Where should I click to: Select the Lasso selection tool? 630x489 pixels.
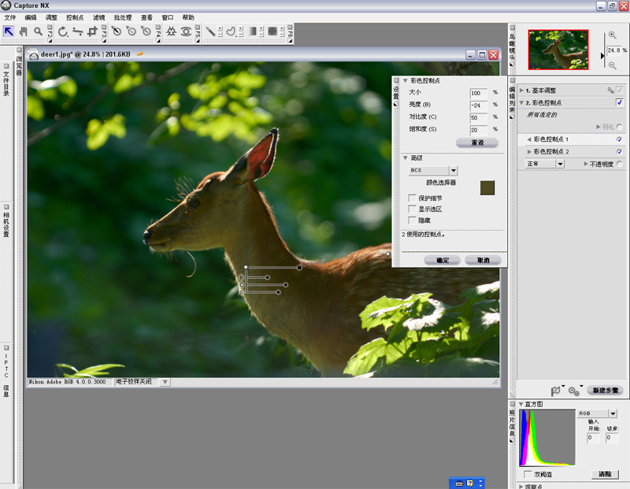(231, 31)
